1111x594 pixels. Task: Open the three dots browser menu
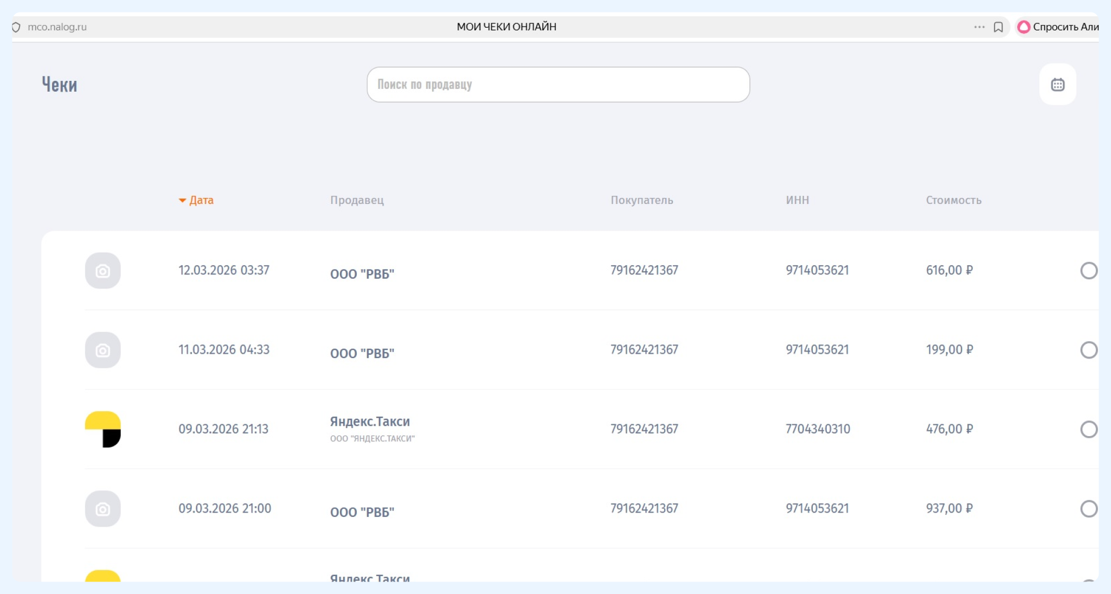979,27
